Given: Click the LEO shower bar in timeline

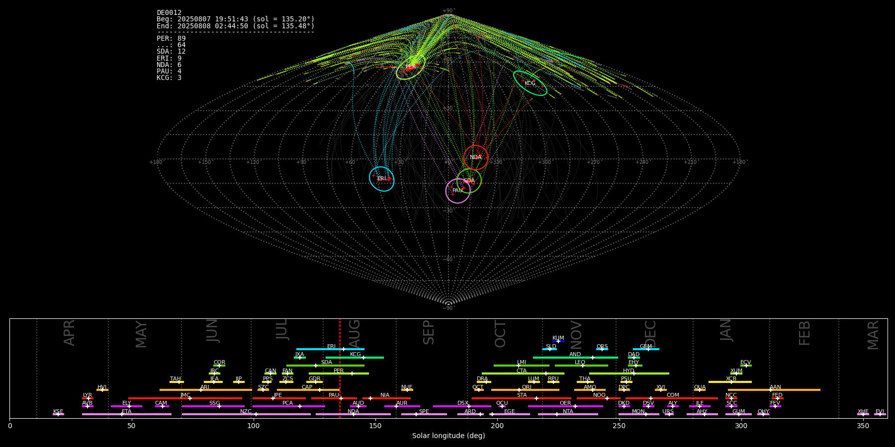Looking at the screenshot, I should tap(581, 366).
